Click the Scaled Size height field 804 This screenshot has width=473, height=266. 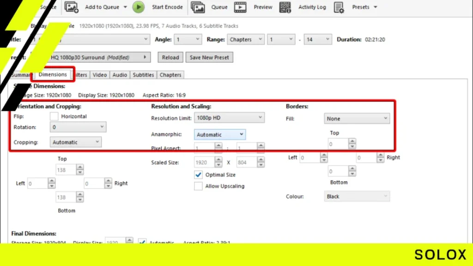247,163
